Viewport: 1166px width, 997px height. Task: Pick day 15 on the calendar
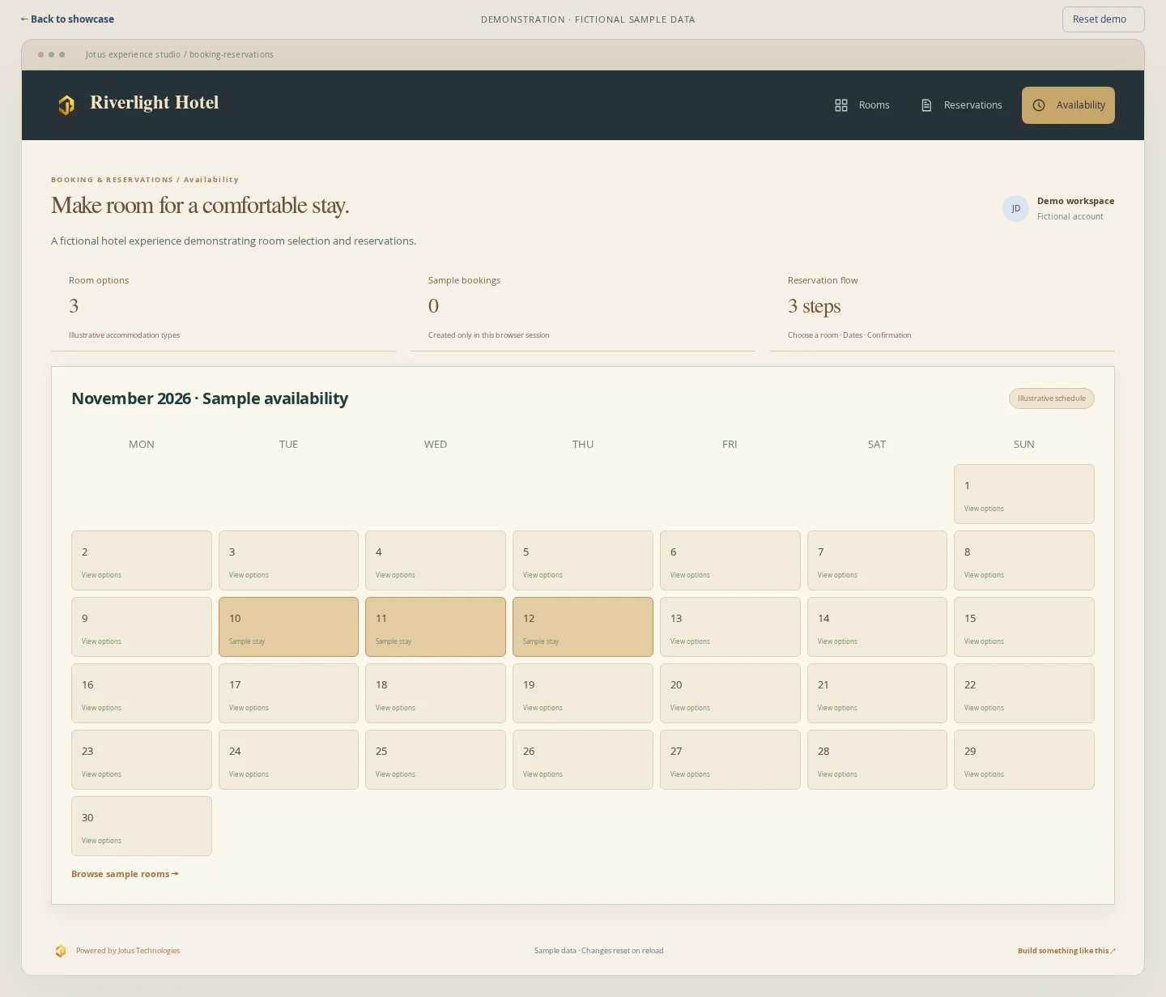[1023, 627]
